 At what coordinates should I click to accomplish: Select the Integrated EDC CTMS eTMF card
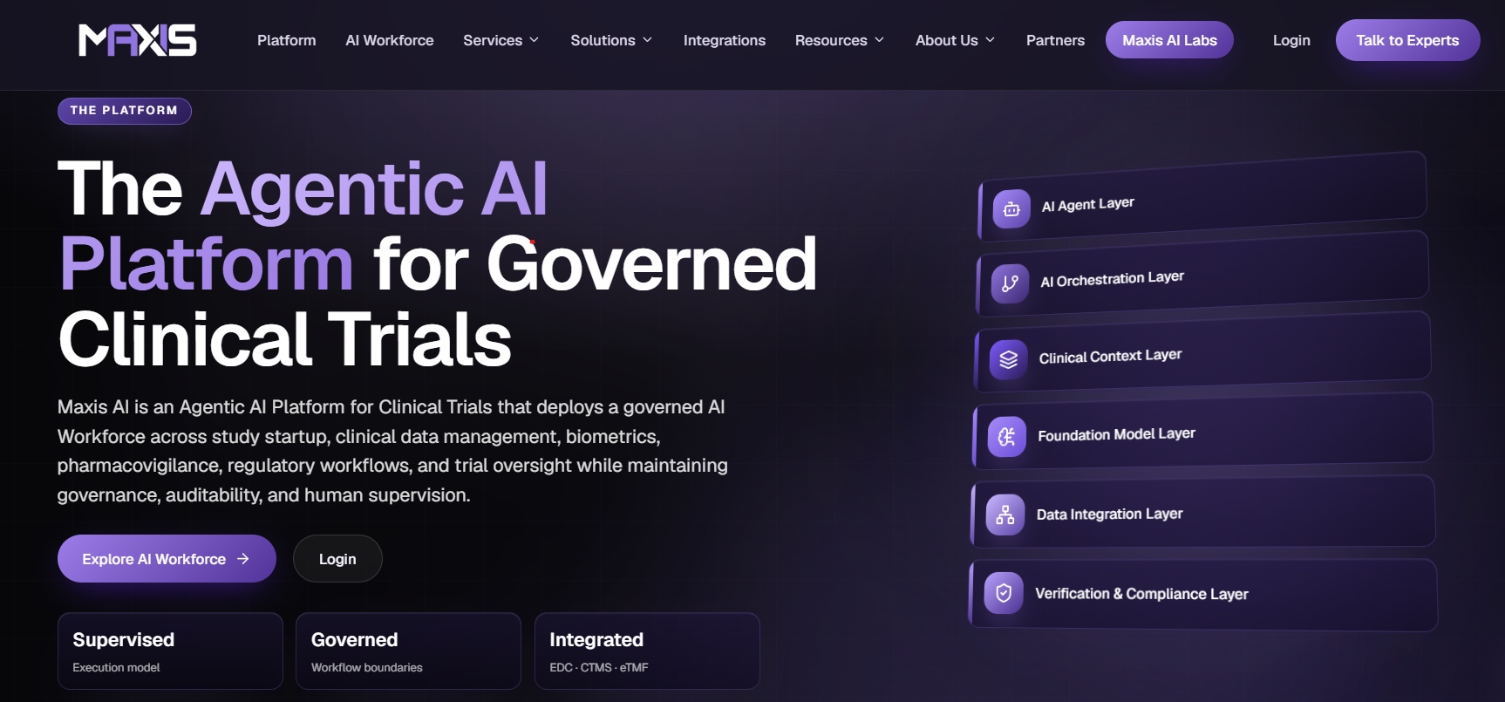point(647,651)
